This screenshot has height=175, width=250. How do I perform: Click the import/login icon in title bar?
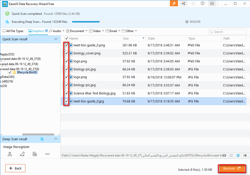pyautogui.click(x=193, y=4)
